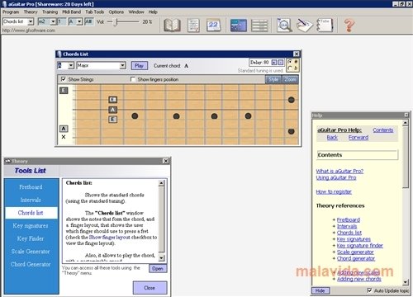Image resolution: width=413 pixels, height=297 pixels.
Task: Open the book icon in the toolbar
Action: click(x=172, y=26)
